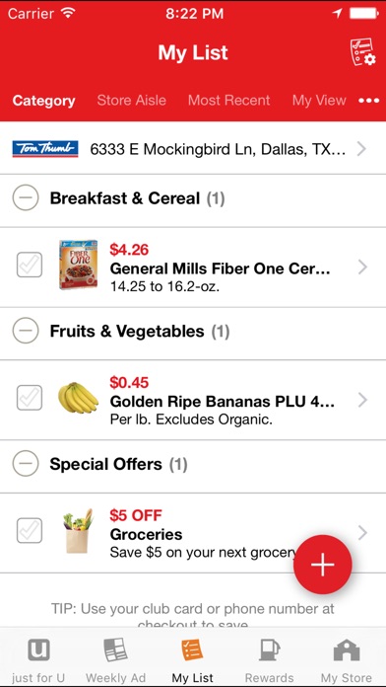This screenshot has height=687, width=386.
Task: Tap the three-dots more views icon
Action: pyautogui.click(x=369, y=101)
